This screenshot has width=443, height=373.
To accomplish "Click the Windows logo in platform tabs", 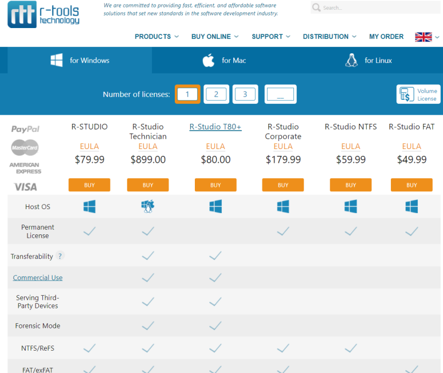I will pos(57,60).
